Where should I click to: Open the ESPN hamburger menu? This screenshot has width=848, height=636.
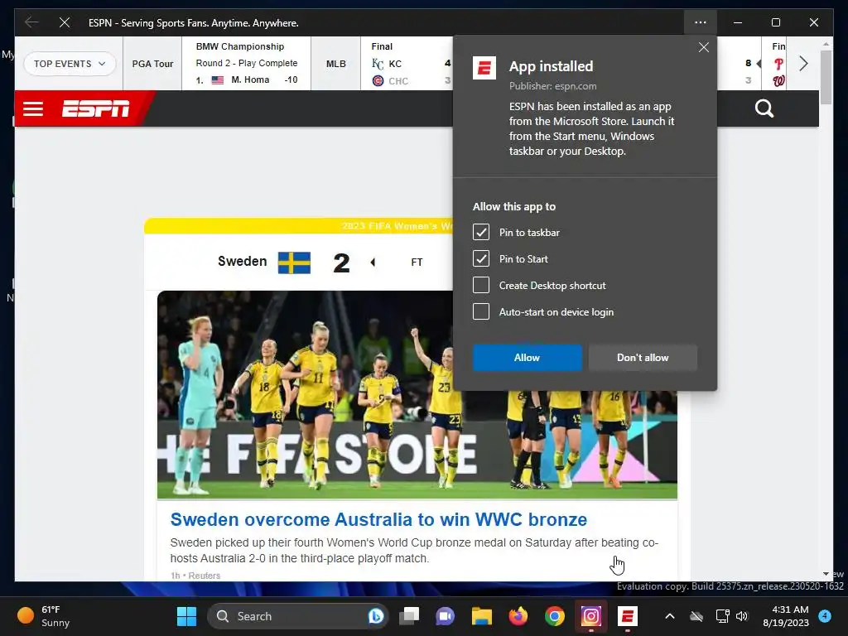coord(33,108)
